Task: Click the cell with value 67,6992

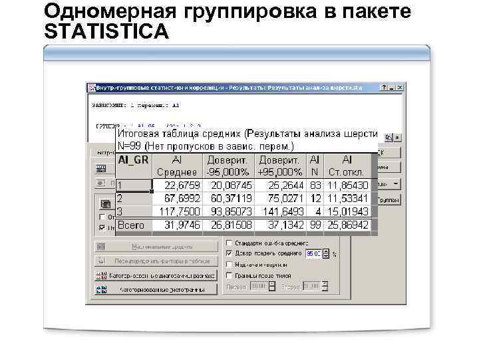Action: 178,198
